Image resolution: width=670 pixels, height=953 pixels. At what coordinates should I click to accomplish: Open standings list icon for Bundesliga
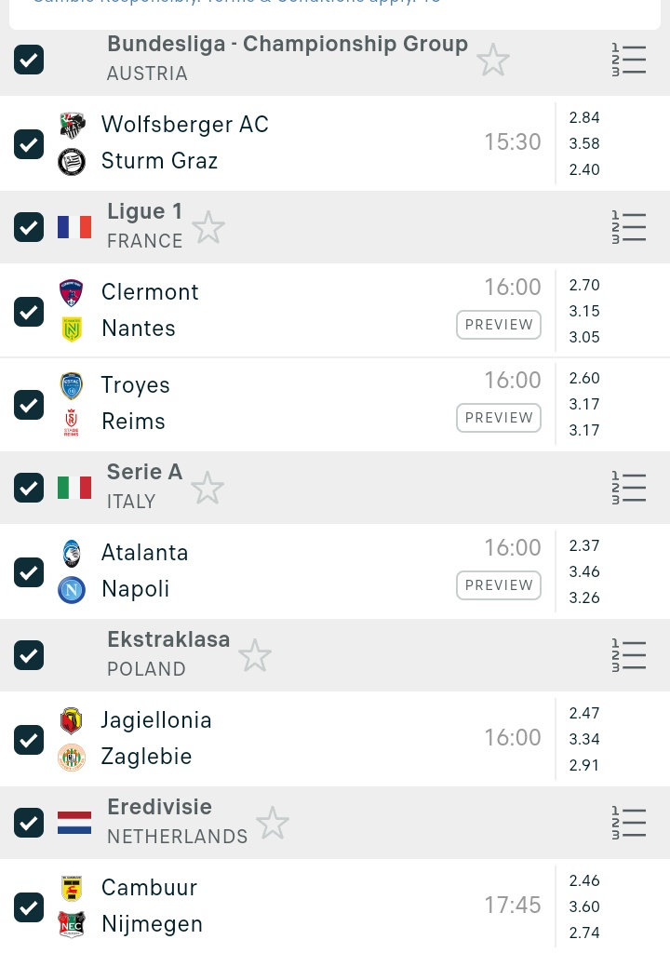pyautogui.click(x=629, y=60)
